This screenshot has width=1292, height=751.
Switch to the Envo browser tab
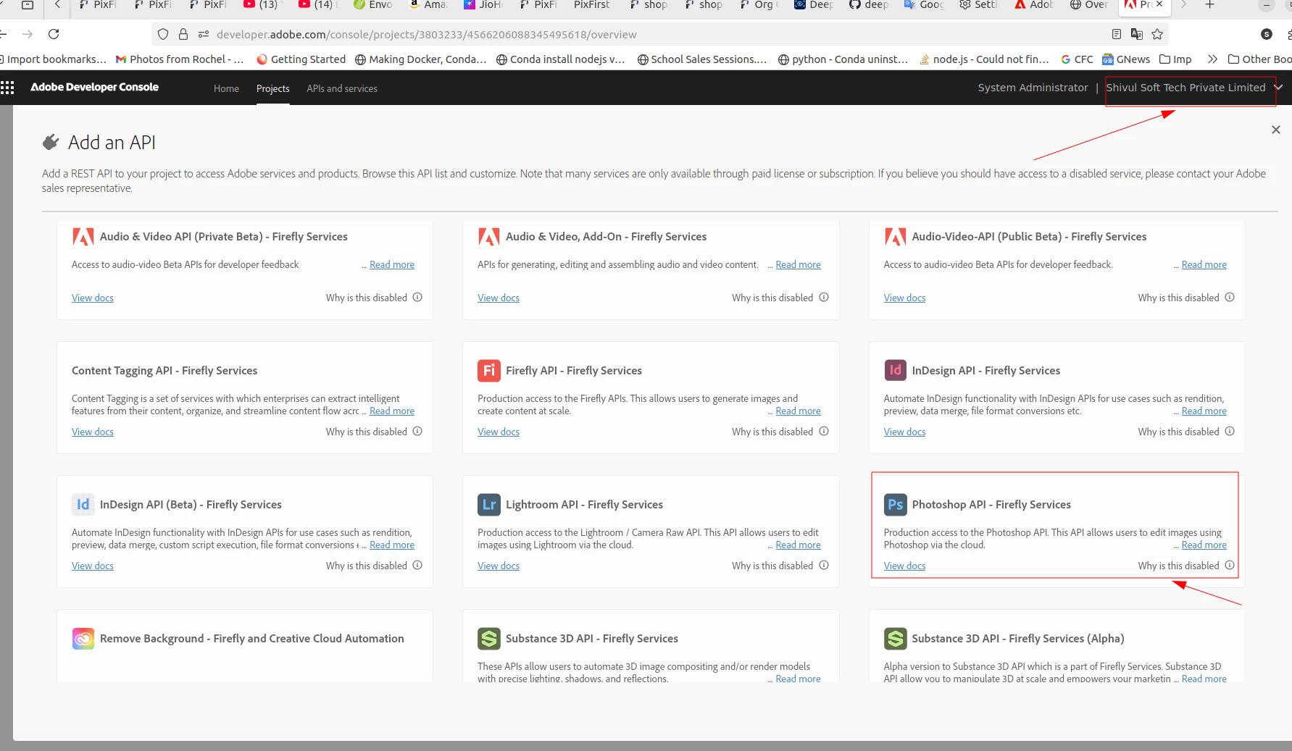tap(372, 5)
